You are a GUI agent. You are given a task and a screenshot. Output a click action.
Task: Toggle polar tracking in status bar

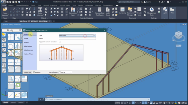(133, 103)
